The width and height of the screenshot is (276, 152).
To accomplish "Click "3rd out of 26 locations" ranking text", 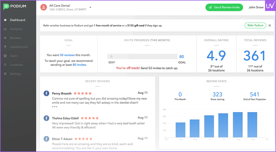I will pyautogui.click(x=216, y=68).
